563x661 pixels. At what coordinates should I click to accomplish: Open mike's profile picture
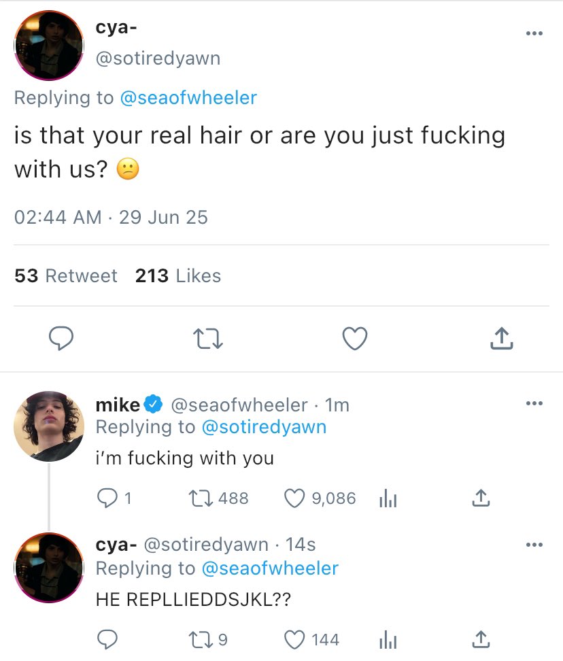(48, 426)
